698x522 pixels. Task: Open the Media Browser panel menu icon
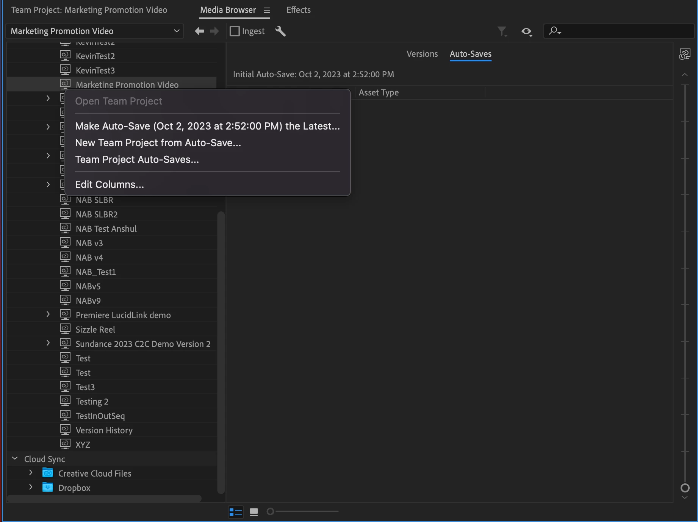pos(267,10)
